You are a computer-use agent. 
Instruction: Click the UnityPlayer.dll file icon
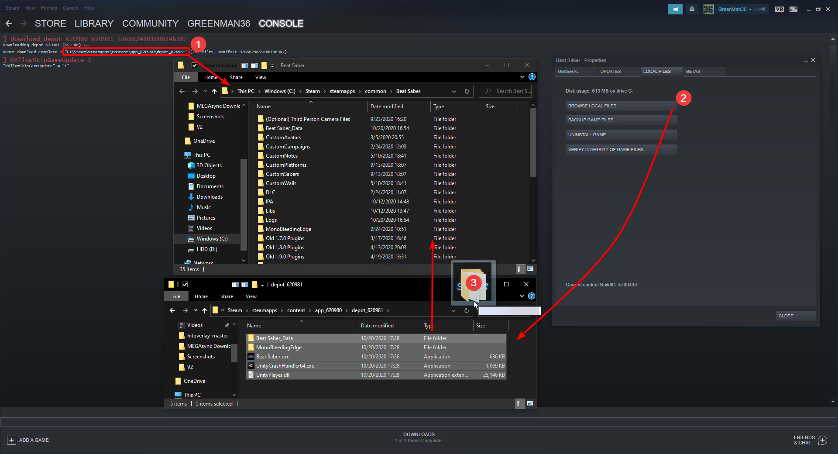(x=251, y=375)
